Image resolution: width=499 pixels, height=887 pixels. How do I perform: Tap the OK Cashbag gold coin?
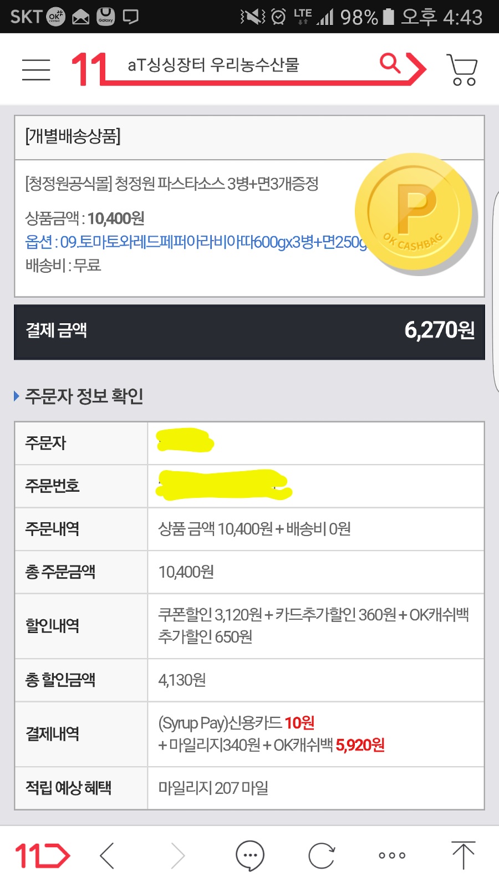pyautogui.click(x=415, y=213)
